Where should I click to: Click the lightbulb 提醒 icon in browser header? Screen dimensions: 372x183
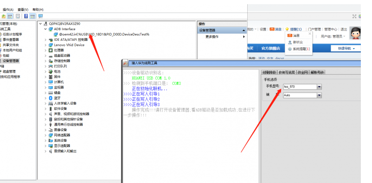pyautogui.click(x=287, y=29)
